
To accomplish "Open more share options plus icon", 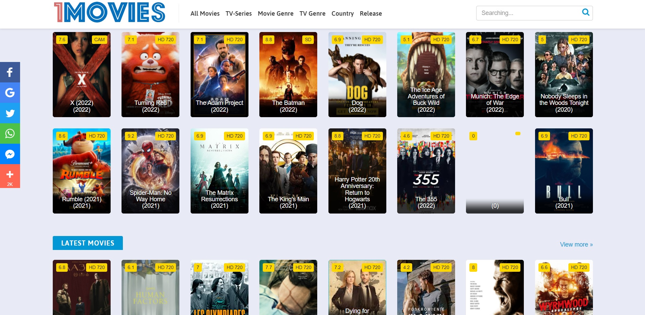I will click(x=10, y=176).
